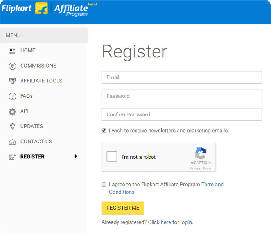271x233 pixels.
Task: Follow the 'here' link for login
Action: (166, 222)
